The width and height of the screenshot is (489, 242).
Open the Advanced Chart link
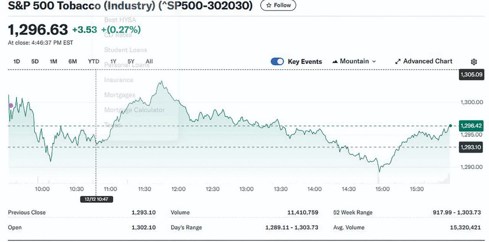(x=427, y=61)
